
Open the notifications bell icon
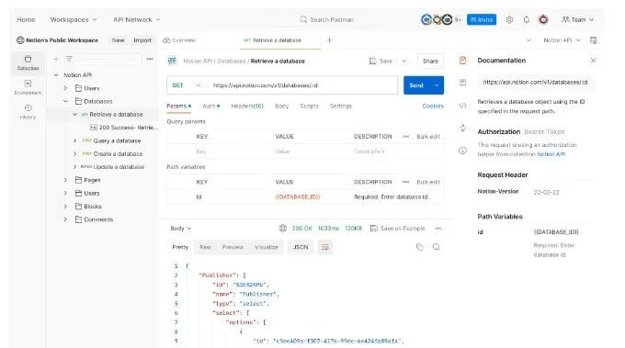[x=526, y=19]
